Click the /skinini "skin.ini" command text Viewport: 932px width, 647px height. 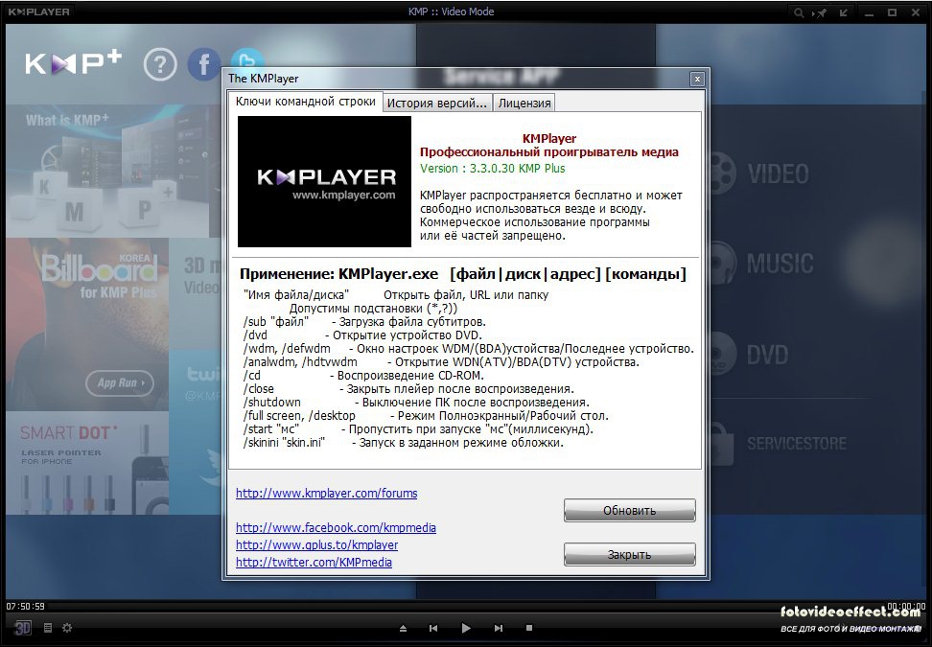284,443
